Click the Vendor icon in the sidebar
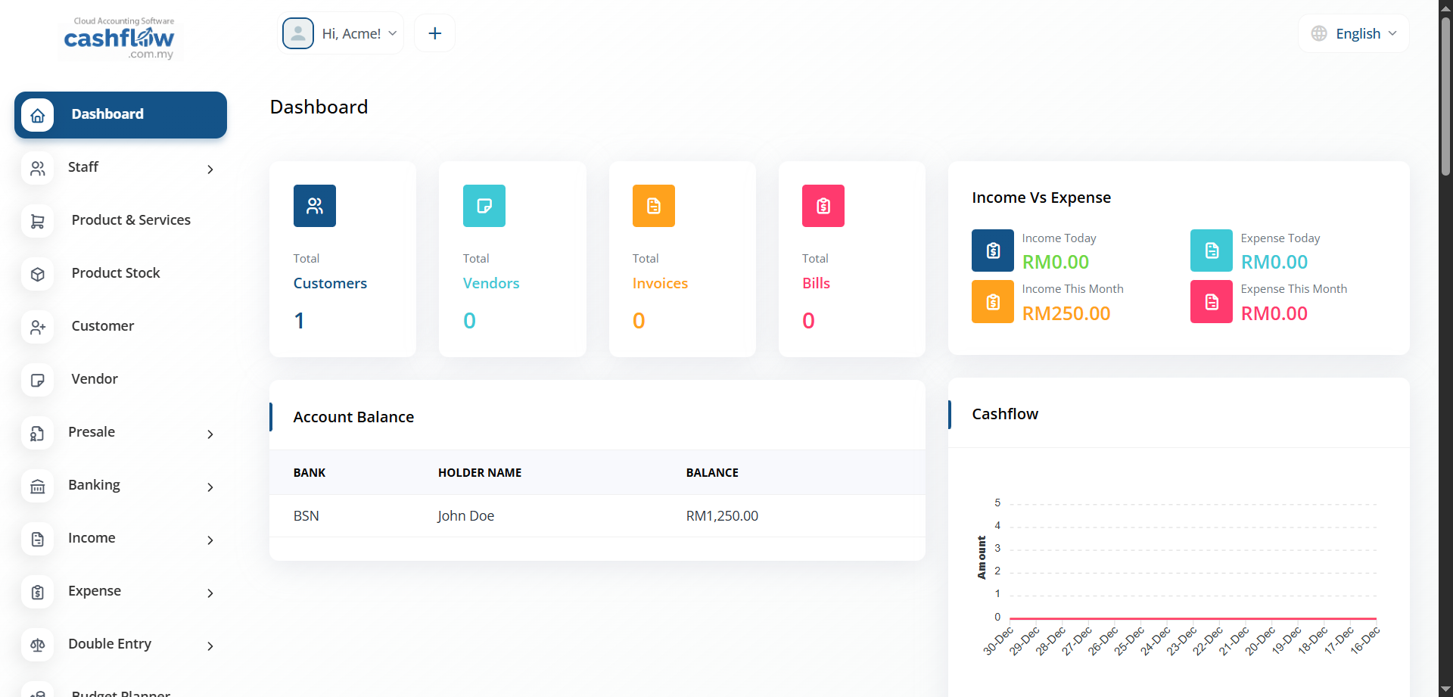1453x697 pixels. (x=38, y=380)
